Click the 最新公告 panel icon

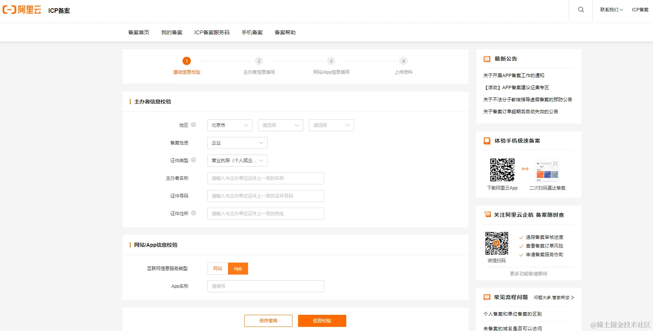coord(487,59)
